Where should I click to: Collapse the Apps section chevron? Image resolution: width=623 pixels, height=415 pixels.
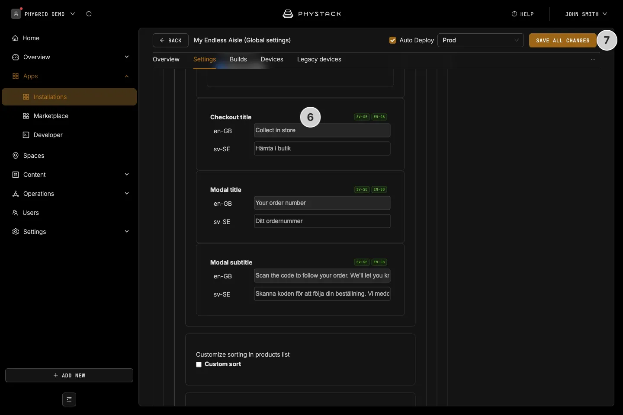coord(127,76)
